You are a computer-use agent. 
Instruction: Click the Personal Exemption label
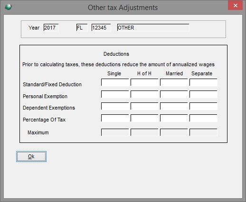point(45,96)
